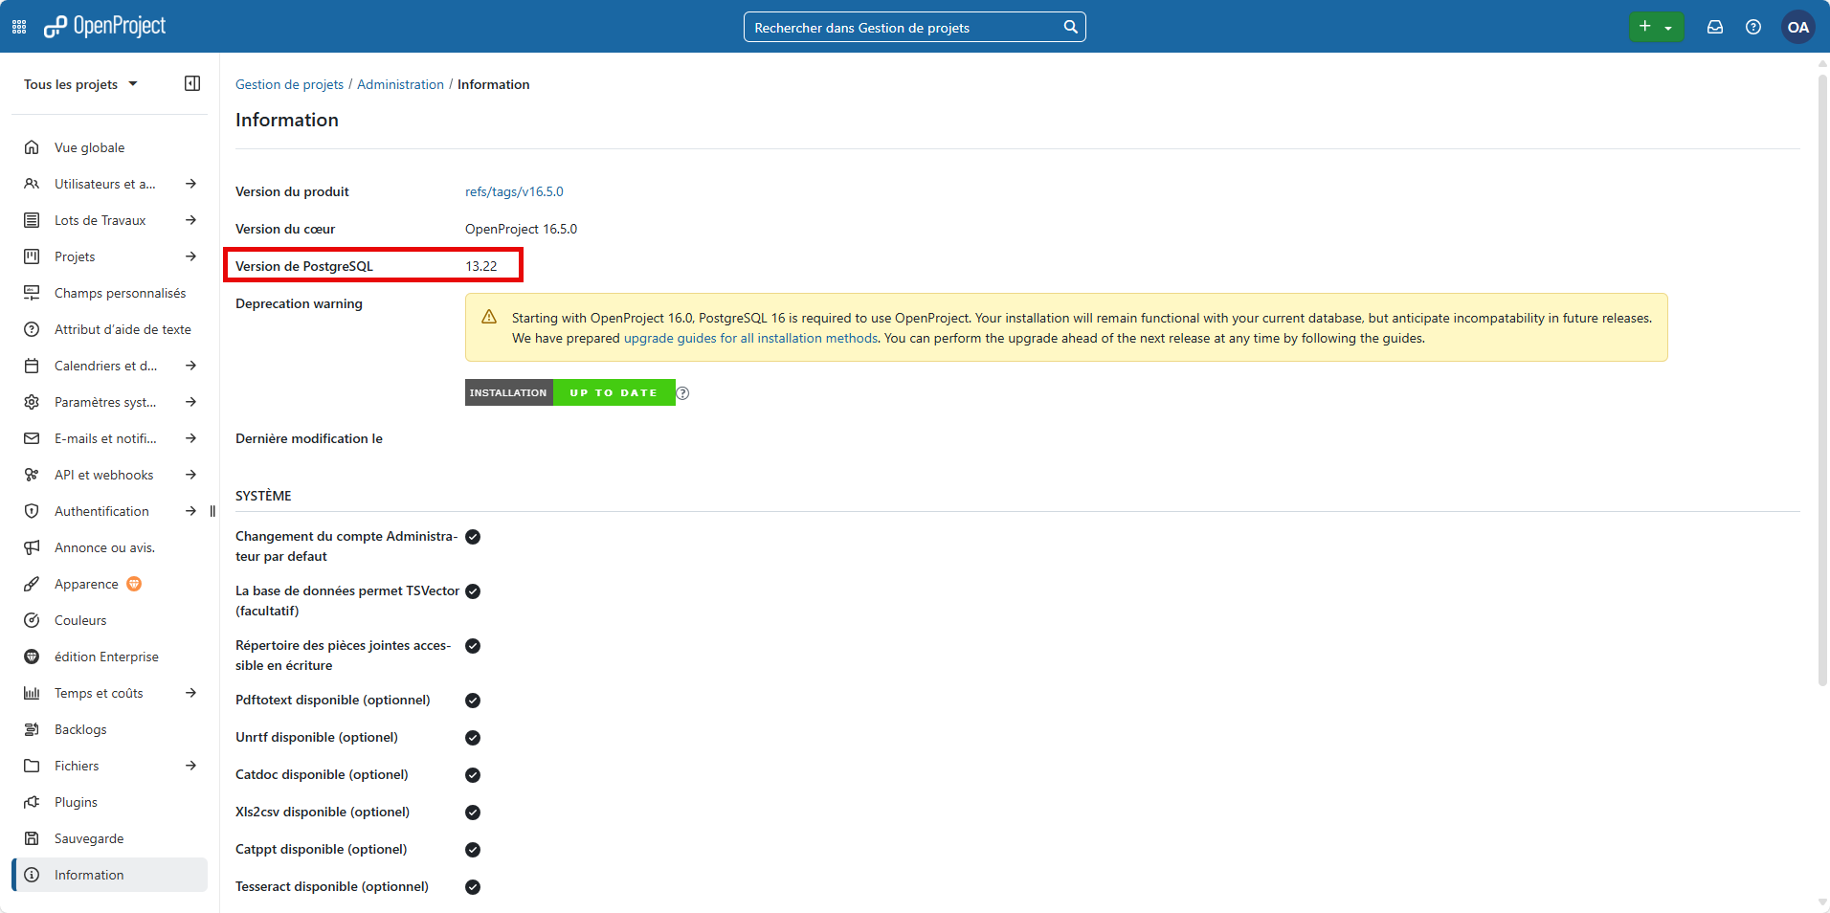Open the Tous les projets dropdown
The height and width of the screenshot is (913, 1830).
(x=80, y=84)
